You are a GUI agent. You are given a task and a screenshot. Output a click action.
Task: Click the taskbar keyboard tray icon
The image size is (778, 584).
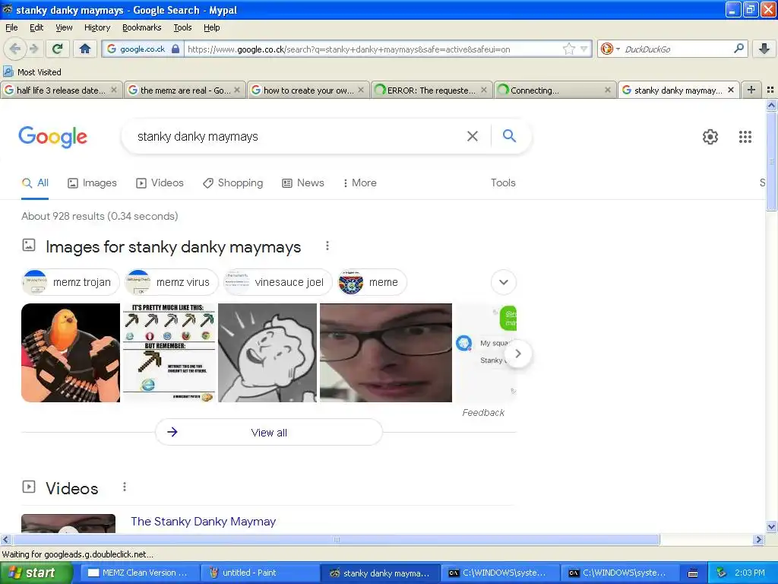(693, 573)
